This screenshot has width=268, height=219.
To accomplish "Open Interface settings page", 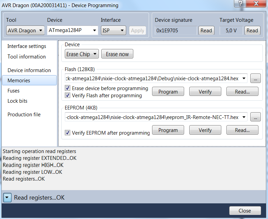I will pos(27,46).
